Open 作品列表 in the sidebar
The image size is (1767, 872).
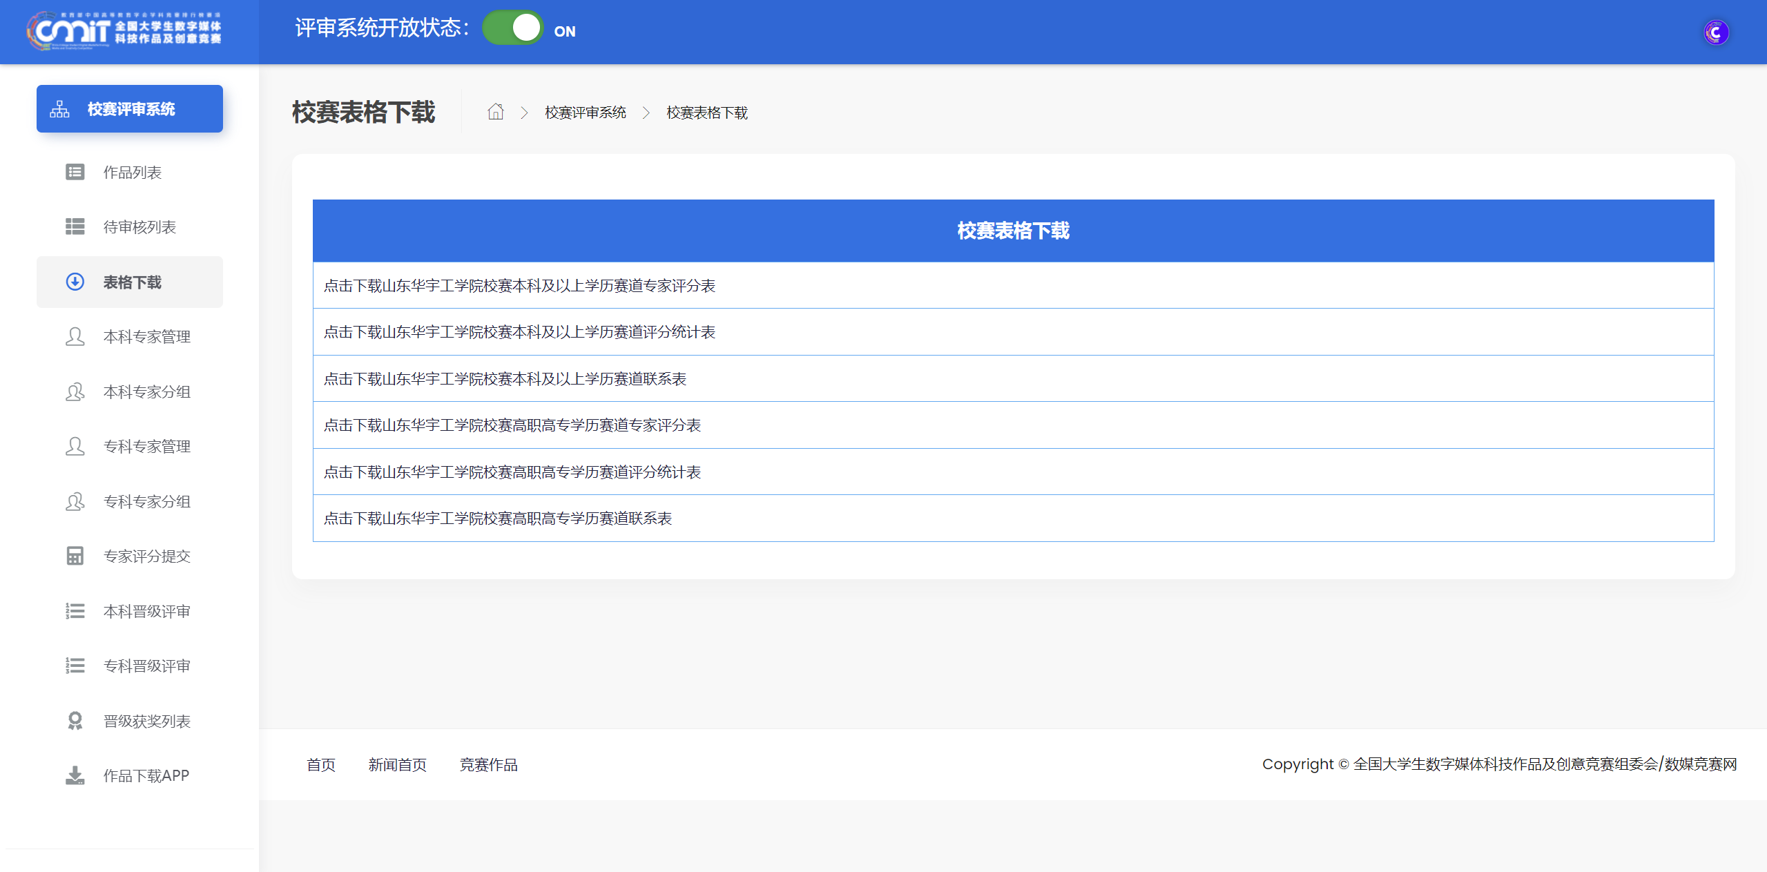tap(130, 172)
